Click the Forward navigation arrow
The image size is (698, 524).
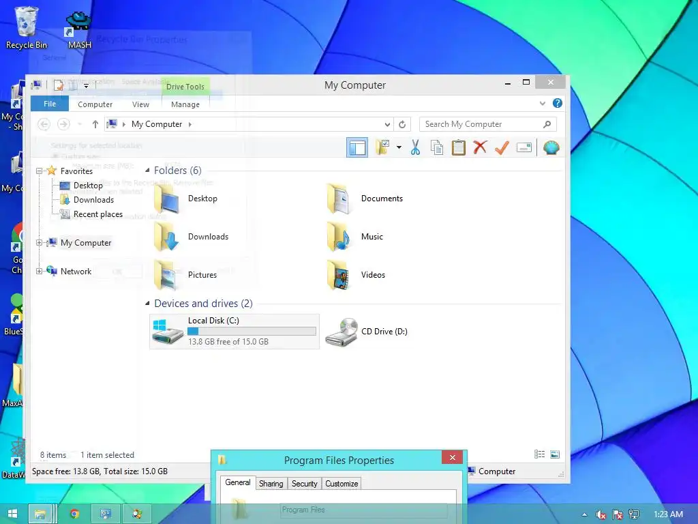(x=63, y=124)
